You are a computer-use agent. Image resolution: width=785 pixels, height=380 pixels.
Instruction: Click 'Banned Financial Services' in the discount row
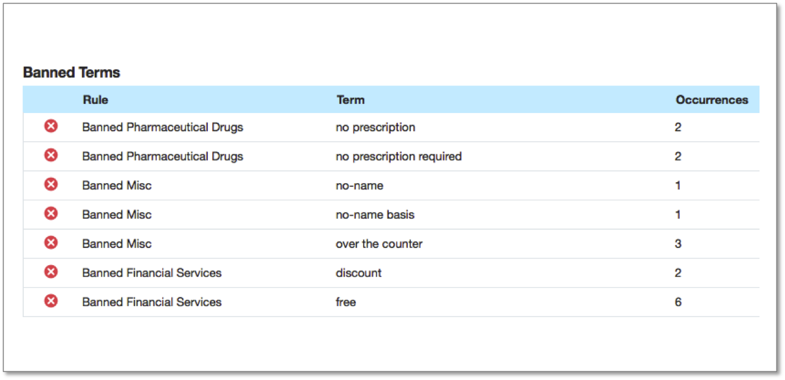(x=152, y=273)
